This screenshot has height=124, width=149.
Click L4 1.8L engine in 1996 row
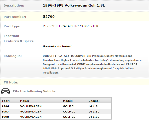point(94,106)
